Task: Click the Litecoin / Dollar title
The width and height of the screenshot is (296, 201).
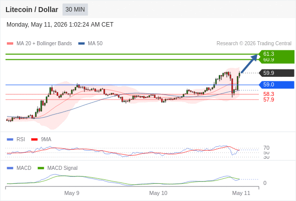Action: coord(32,10)
